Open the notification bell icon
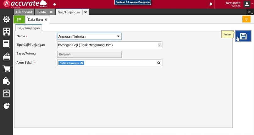 [x=211, y=4]
